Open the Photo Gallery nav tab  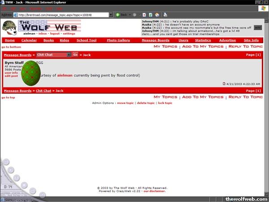118,40
